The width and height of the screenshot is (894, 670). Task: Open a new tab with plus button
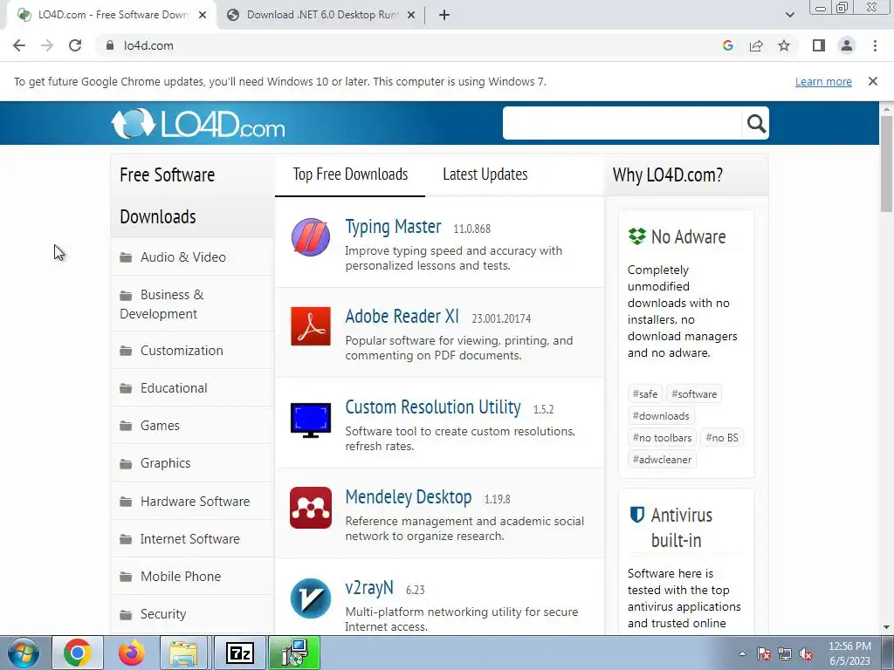(444, 15)
